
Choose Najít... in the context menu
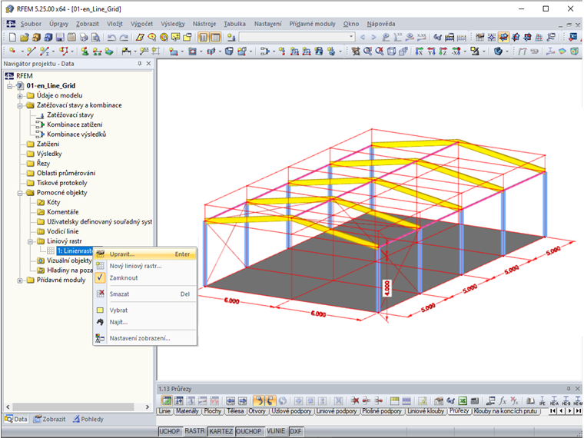tap(145, 322)
